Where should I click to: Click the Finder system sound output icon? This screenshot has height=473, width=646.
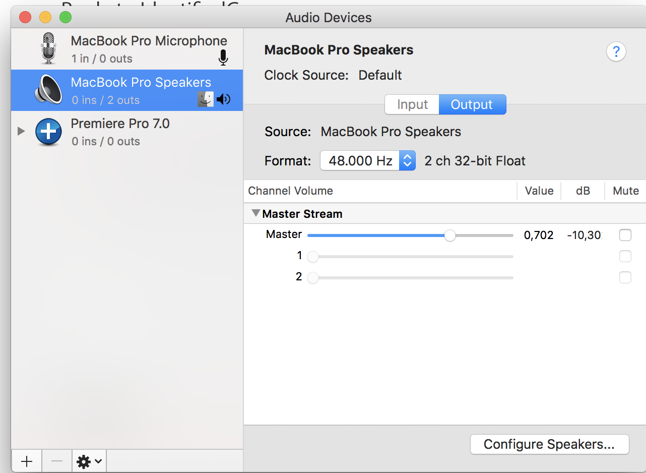(205, 99)
